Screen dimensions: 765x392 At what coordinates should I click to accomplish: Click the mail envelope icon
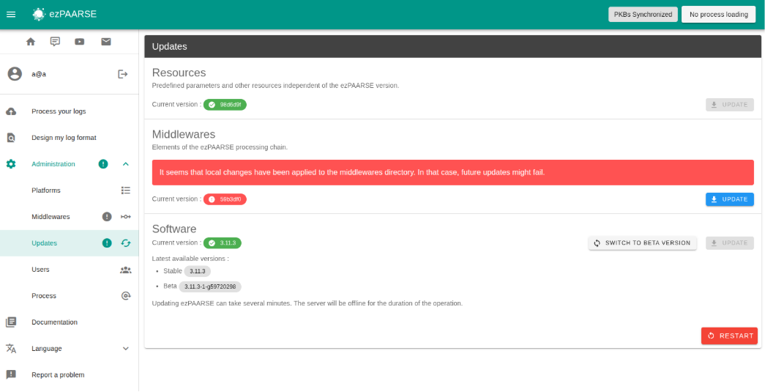pos(106,42)
